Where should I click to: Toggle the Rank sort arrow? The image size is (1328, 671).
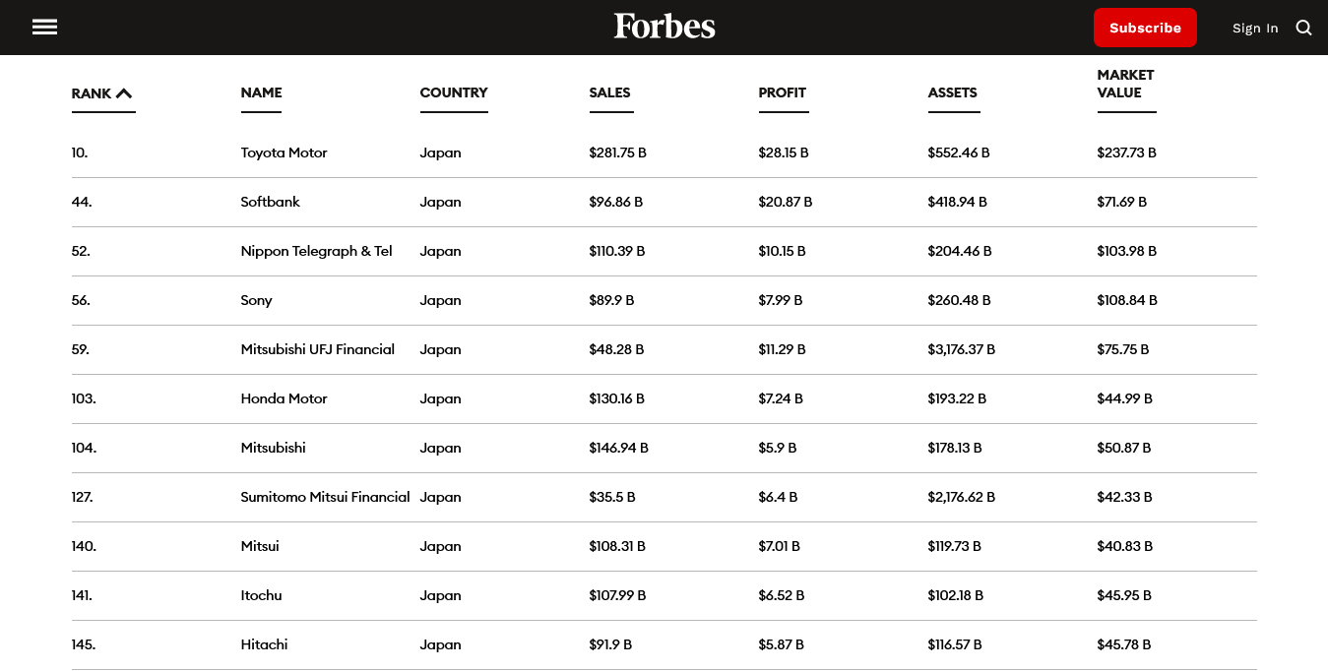click(x=124, y=93)
